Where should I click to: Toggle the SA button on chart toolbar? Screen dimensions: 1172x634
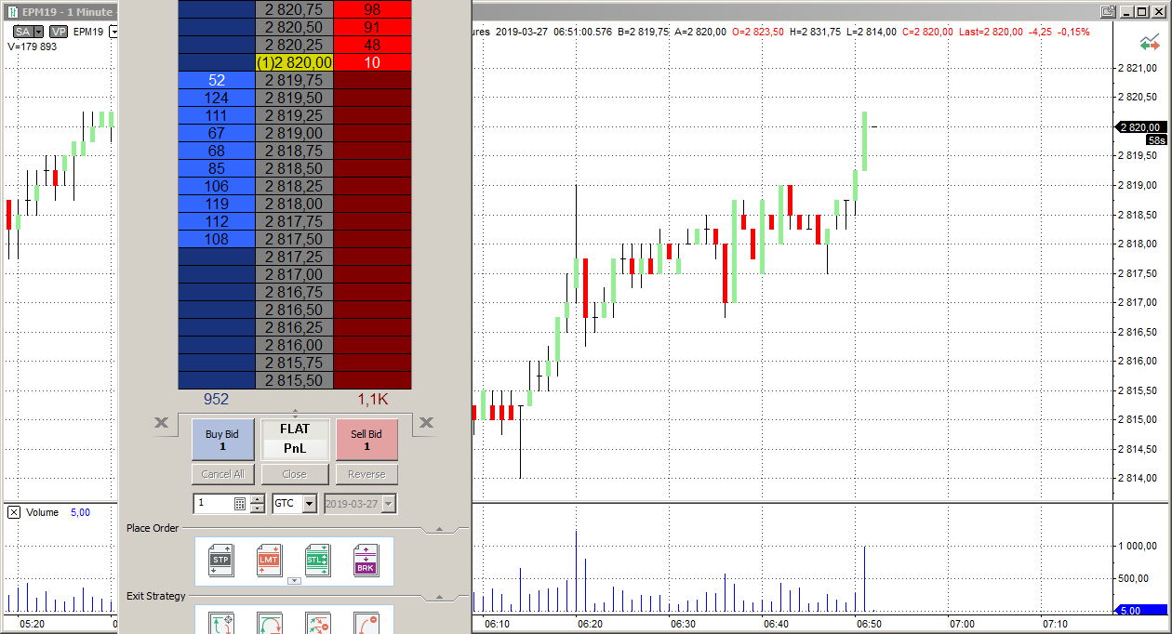(22, 32)
